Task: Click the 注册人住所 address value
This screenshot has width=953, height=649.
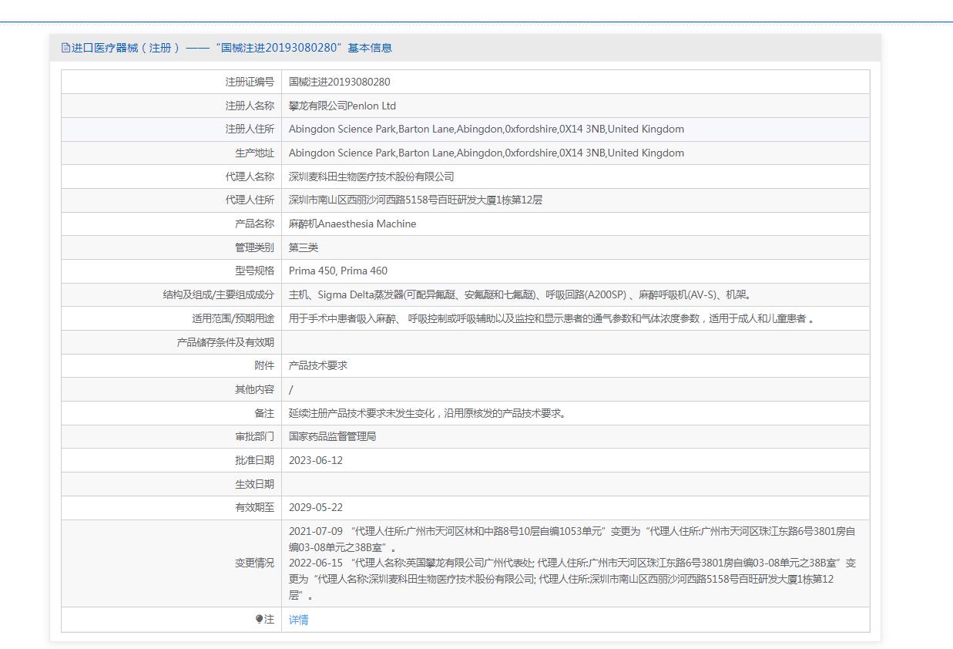Action: coord(486,129)
